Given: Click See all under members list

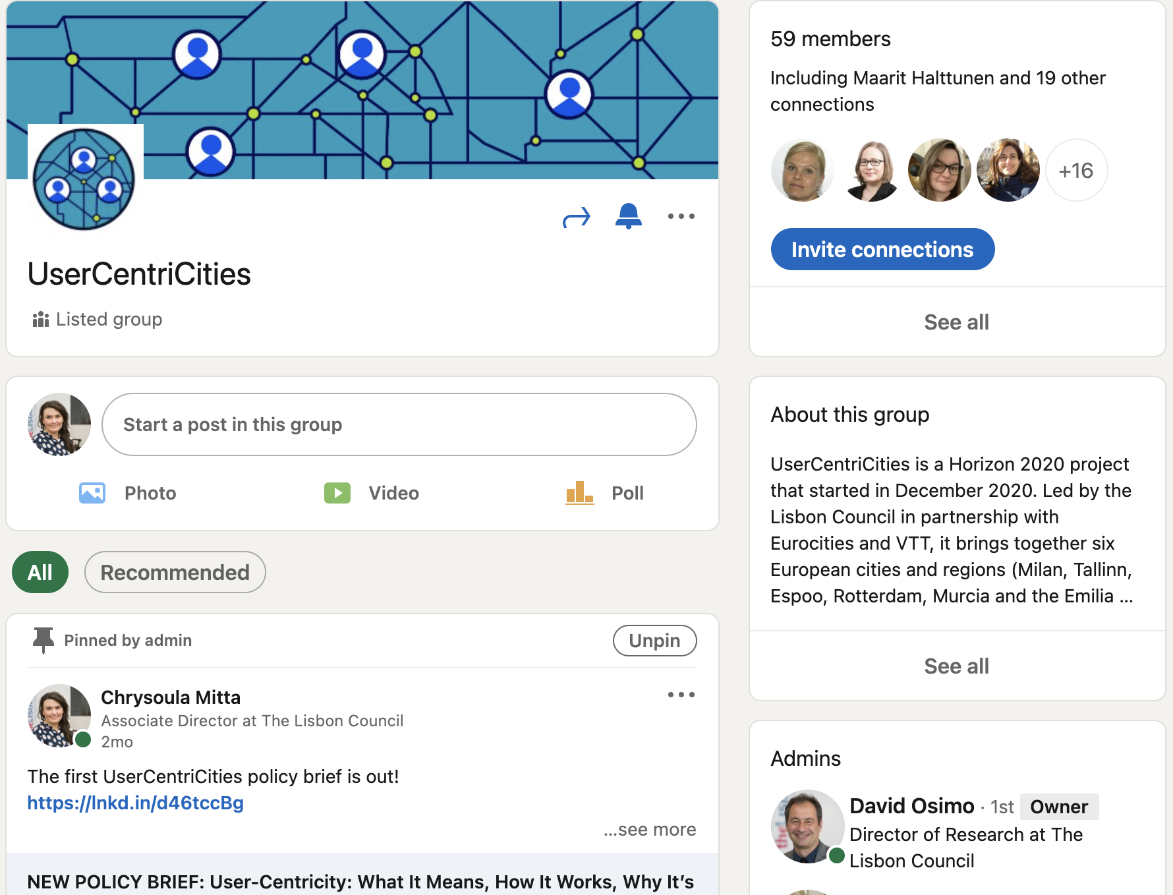Looking at the screenshot, I should point(956,322).
